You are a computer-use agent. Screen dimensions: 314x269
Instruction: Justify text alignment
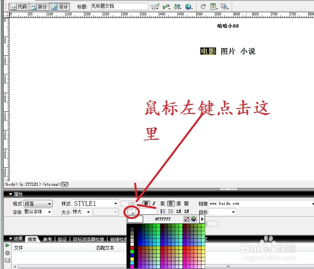point(186,204)
